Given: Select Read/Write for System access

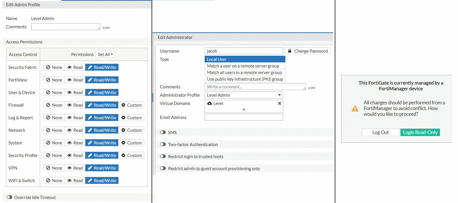Looking at the screenshot, I should click(x=102, y=143).
